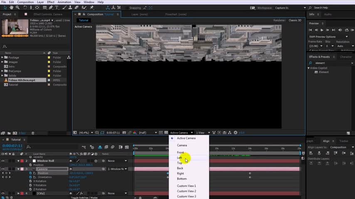The image size is (355, 199).
Task: Hide the Camera layer eye icon
Action: (3, 169)
